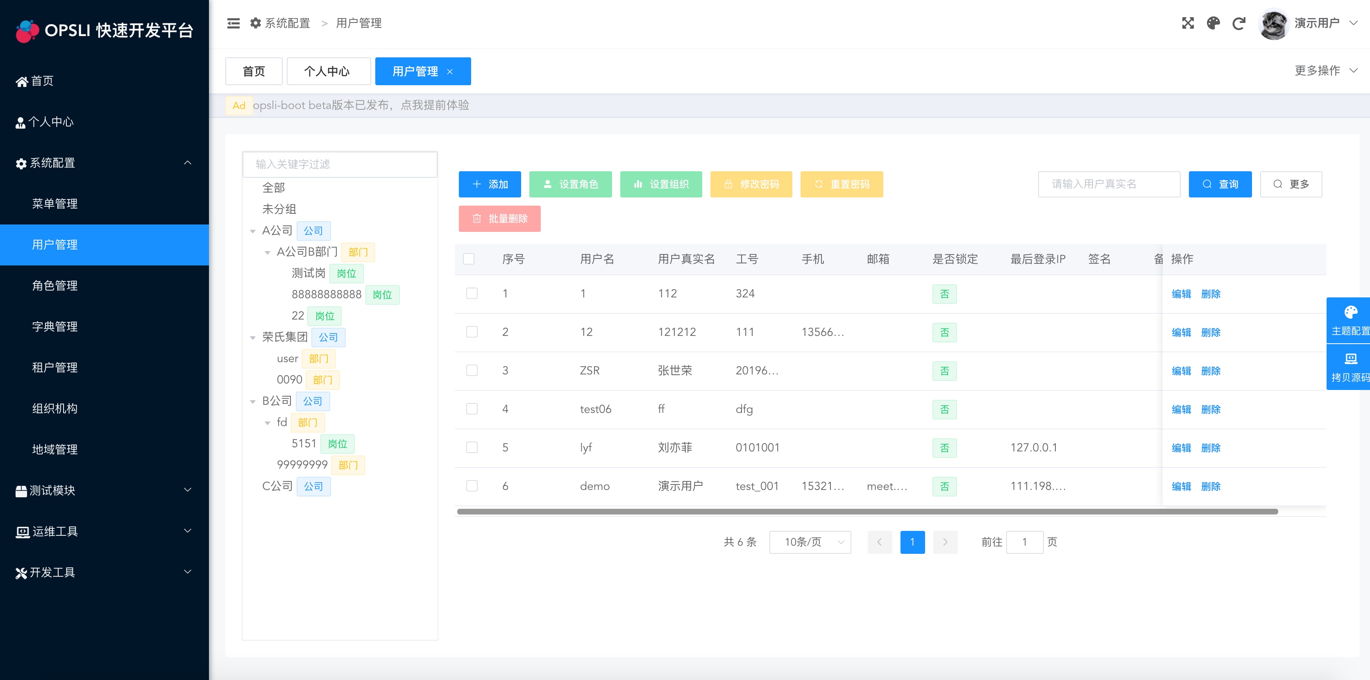Close the 用户管理 tab
Viewport: 1370px width, 680px height.
tap(450, 72)
